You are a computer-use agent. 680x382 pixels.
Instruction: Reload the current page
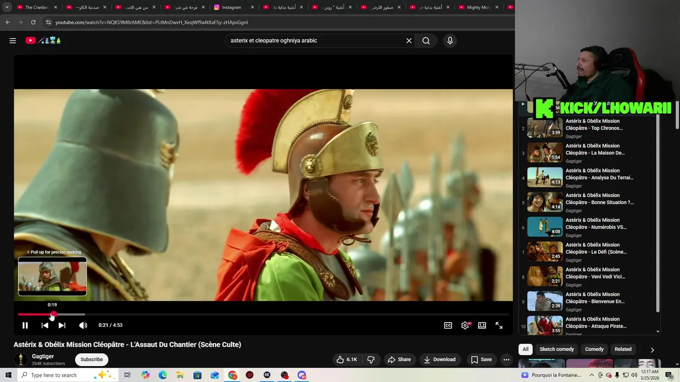click(33, 22)
